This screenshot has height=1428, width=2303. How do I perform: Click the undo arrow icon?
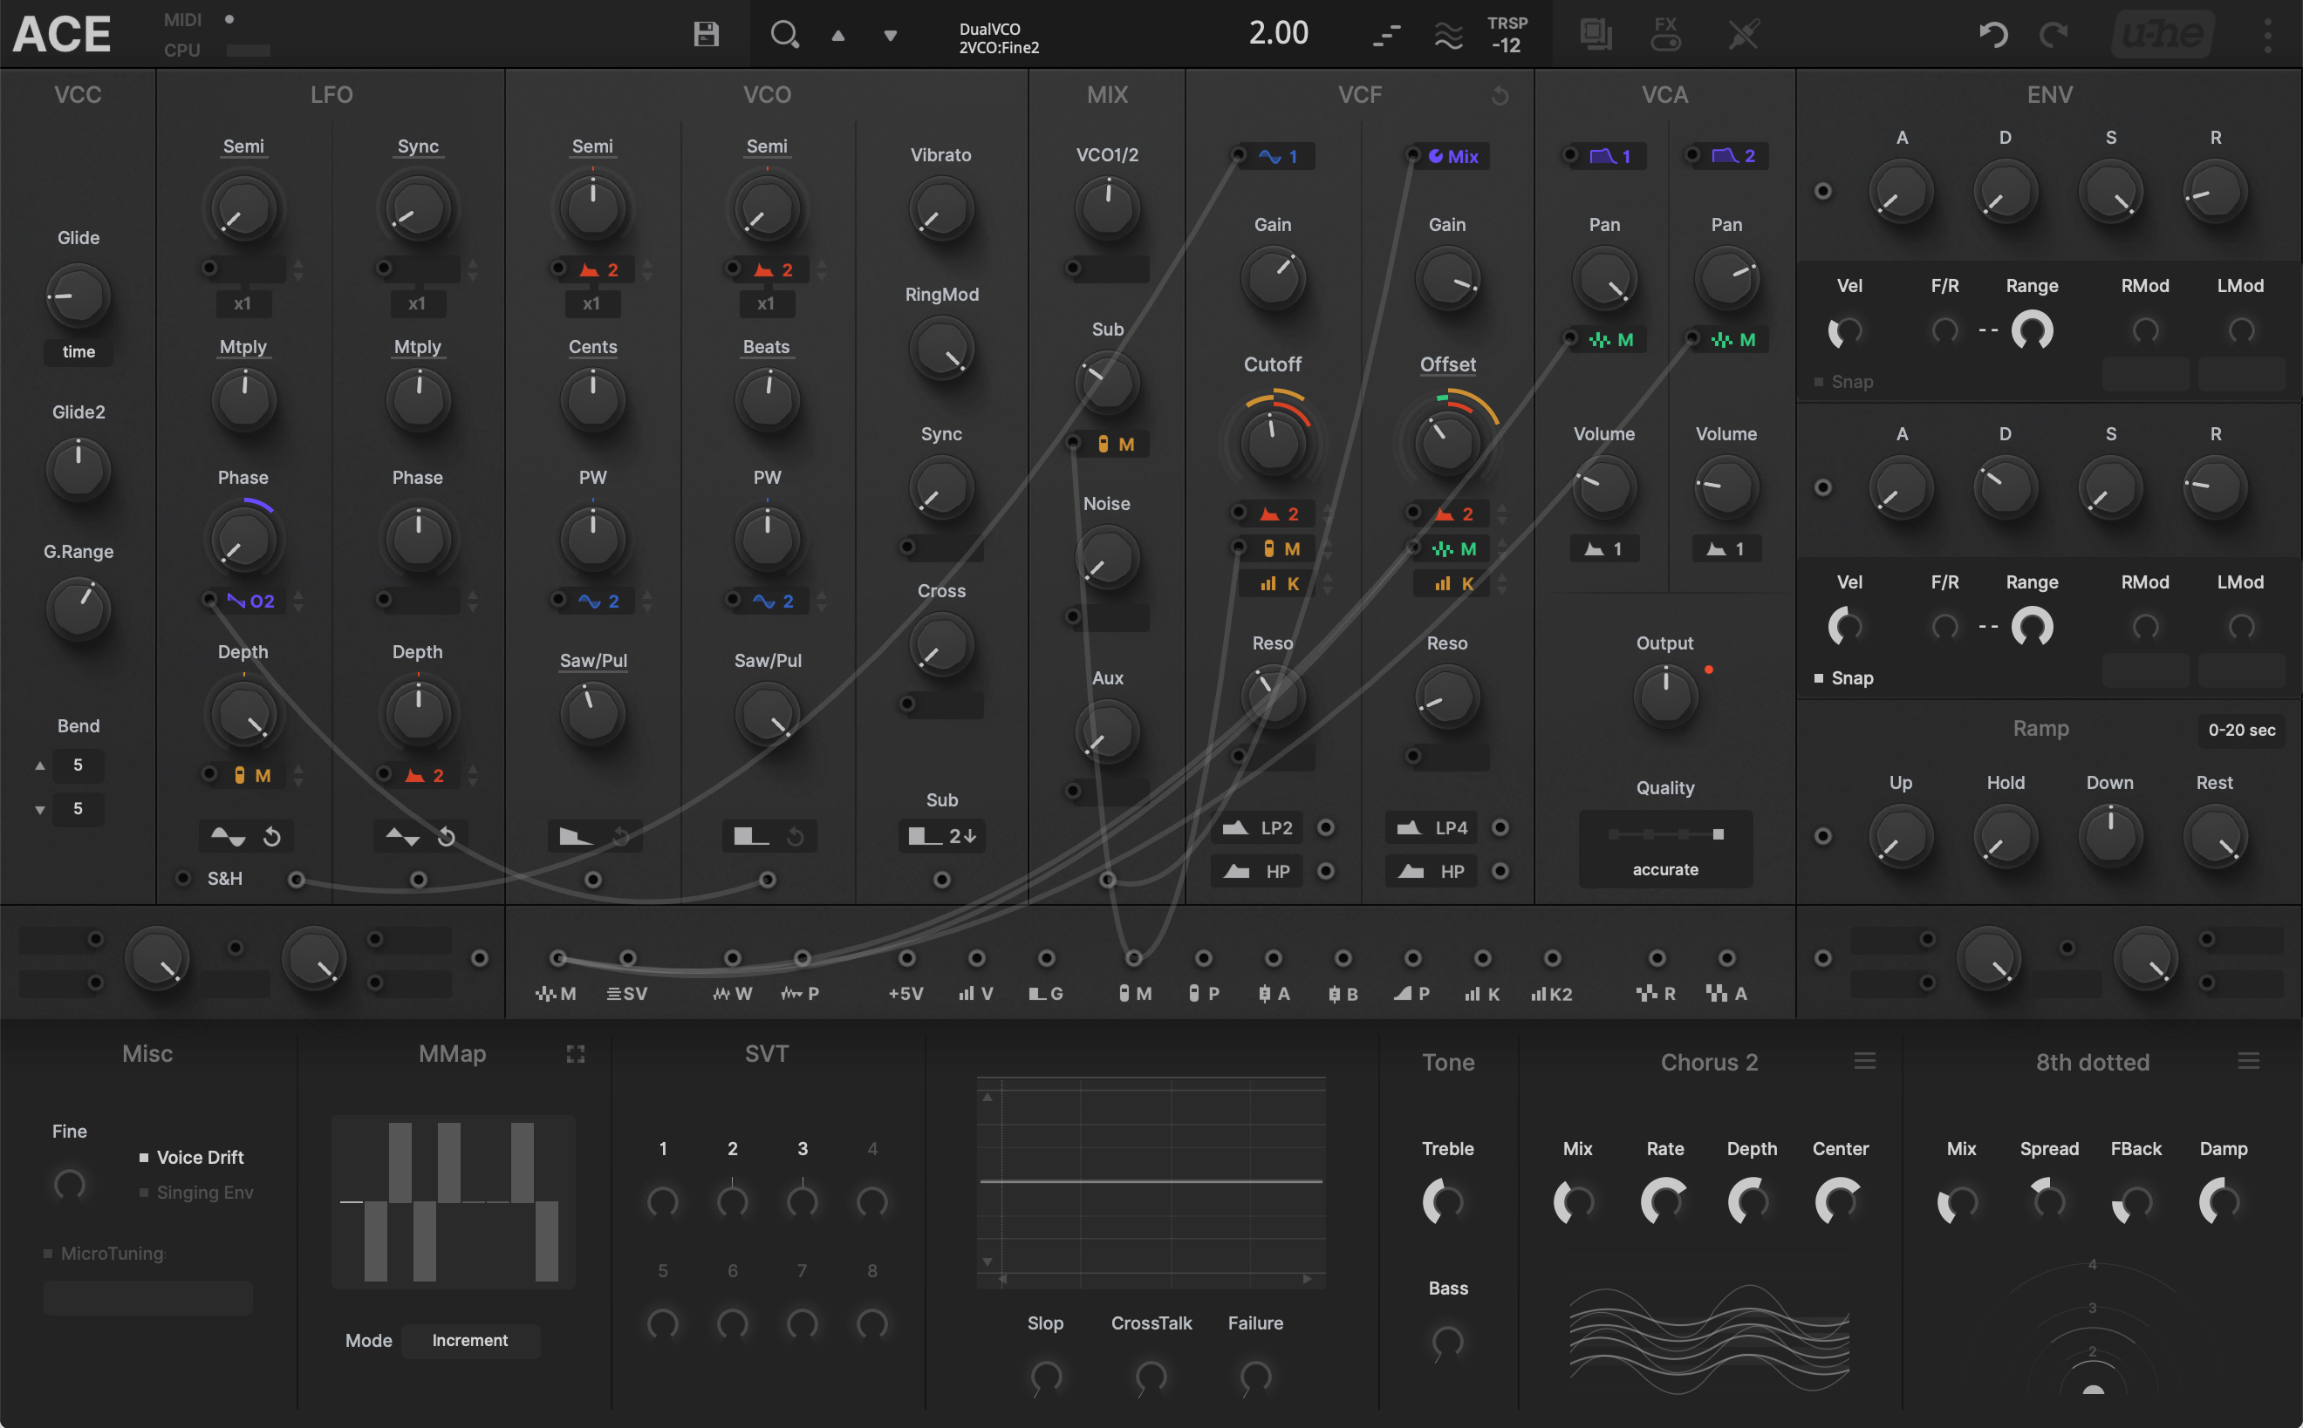pos(1993,35)
